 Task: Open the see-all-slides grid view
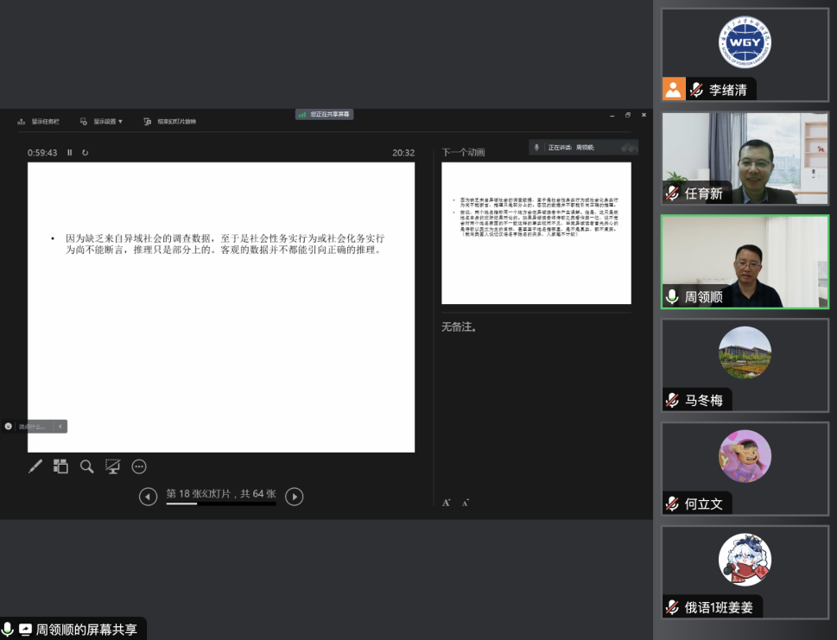pos(60,466)
